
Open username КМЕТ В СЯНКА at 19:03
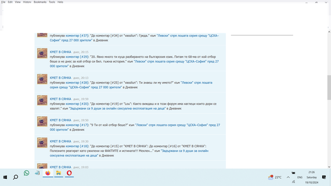point(61,167)
